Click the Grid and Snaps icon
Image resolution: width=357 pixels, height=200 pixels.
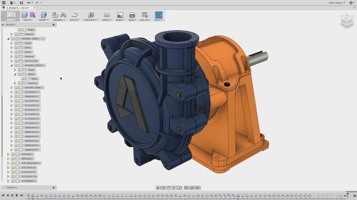[x=192, y=188]
